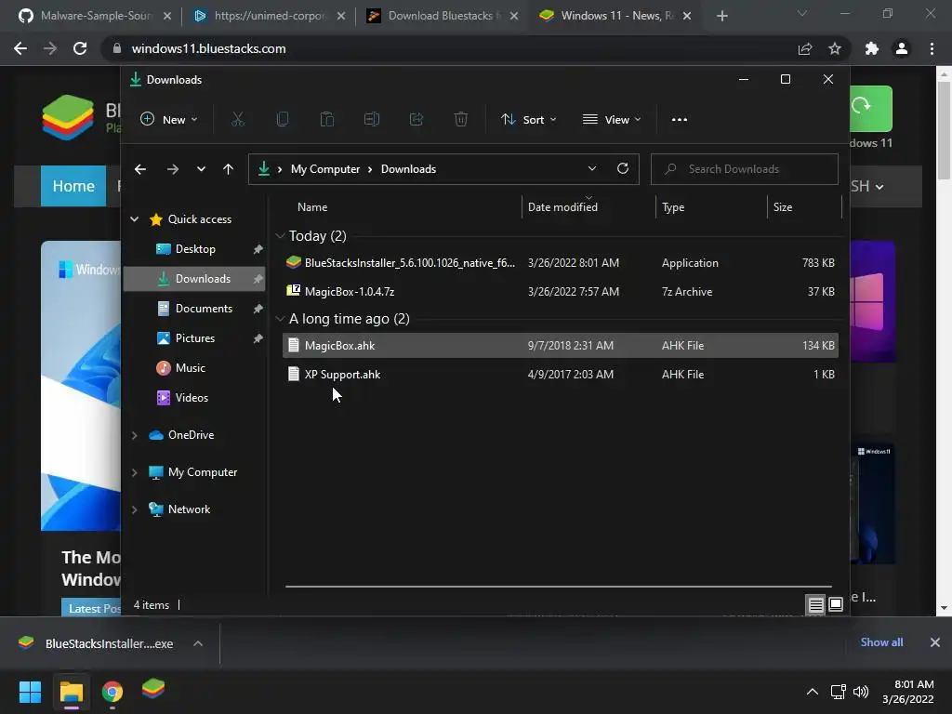Click My Computer in breadcrumb path
This screenshot has width=952, height=714.
click(325, 169)
